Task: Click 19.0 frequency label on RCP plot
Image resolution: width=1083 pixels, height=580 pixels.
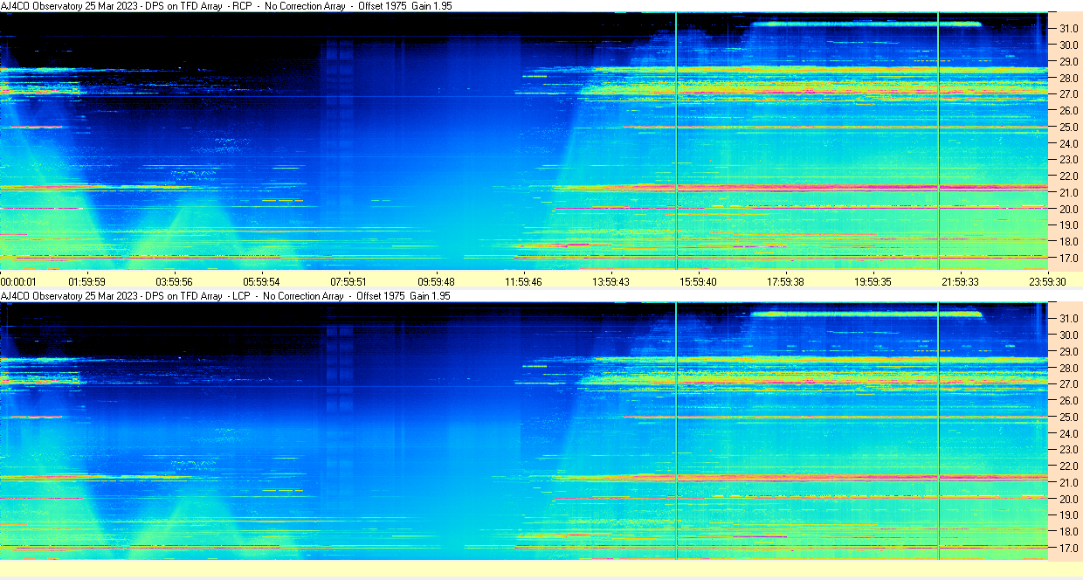Action: (1069, 225)
